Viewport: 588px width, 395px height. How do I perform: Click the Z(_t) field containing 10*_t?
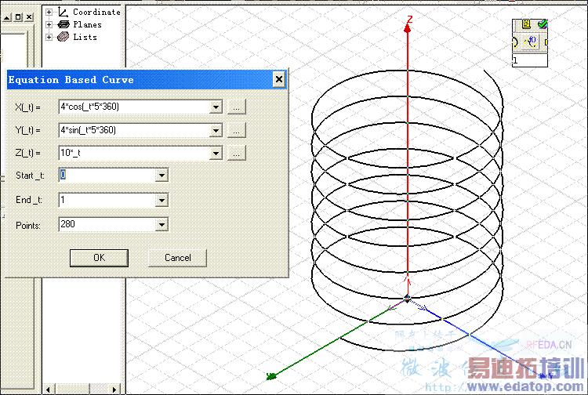(134, 154)
